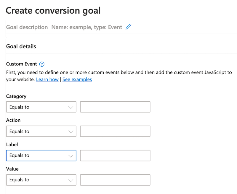Click the Category dropdown chevron
237x194 pixels.
(x=71, y=107)
